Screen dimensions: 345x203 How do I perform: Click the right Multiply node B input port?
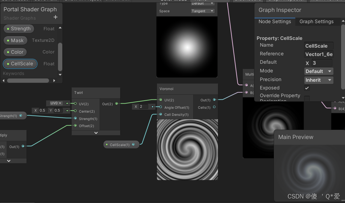tap(246, 92)
